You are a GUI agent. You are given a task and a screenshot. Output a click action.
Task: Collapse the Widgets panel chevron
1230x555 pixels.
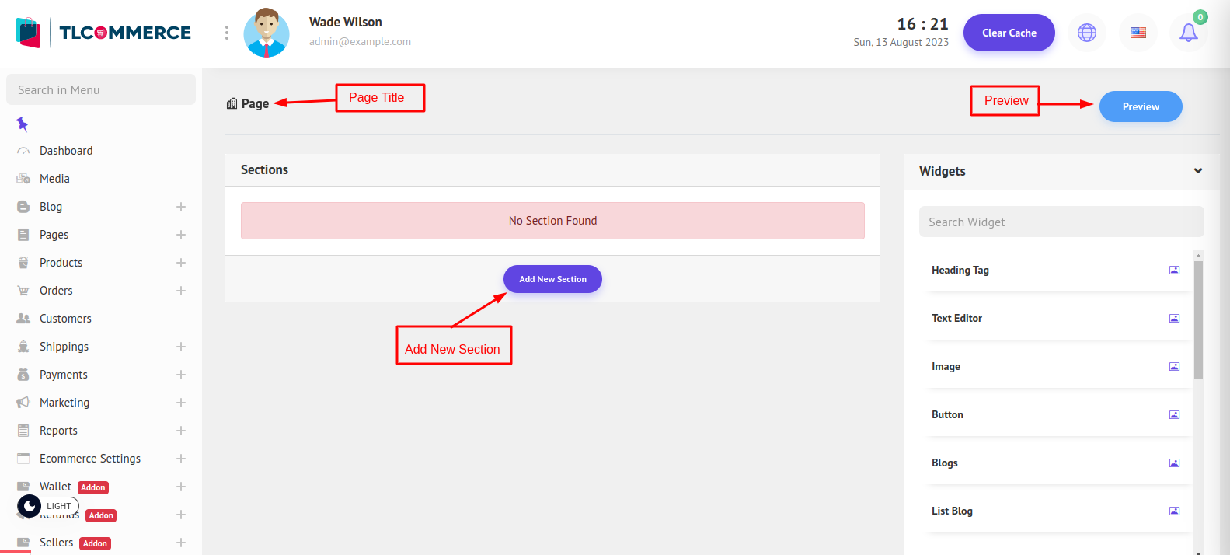tap(1197, 171)
